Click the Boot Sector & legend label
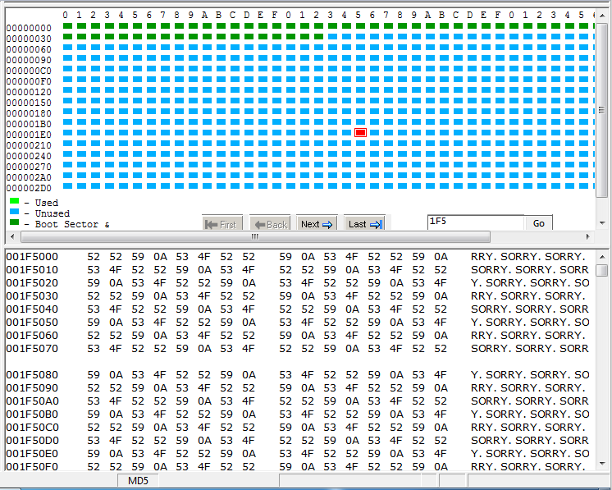Image resolution: width=612 pixels, height=490 pixels. coord(72,224)
